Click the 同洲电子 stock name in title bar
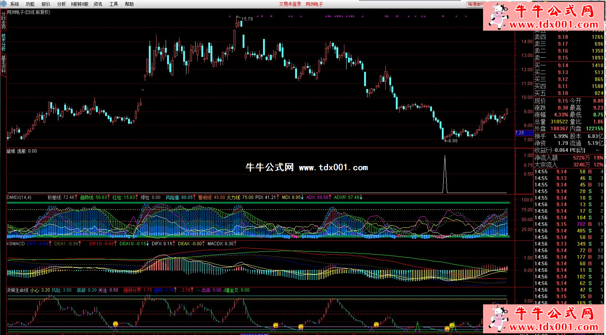This screenshot has width=606, height=335. pos(314,4)
